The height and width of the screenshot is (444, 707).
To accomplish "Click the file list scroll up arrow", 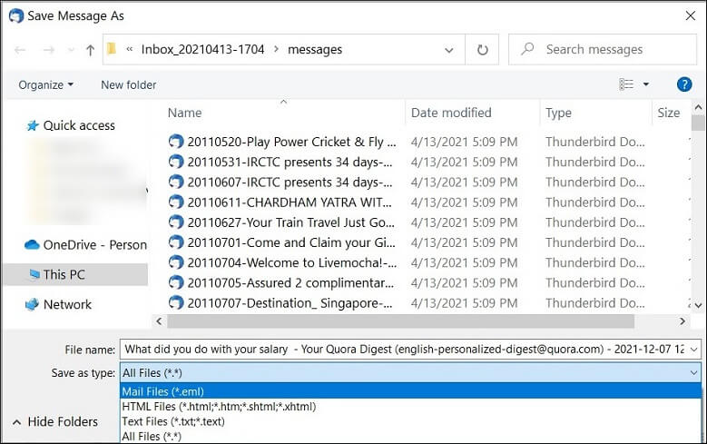I will point(698,107).
